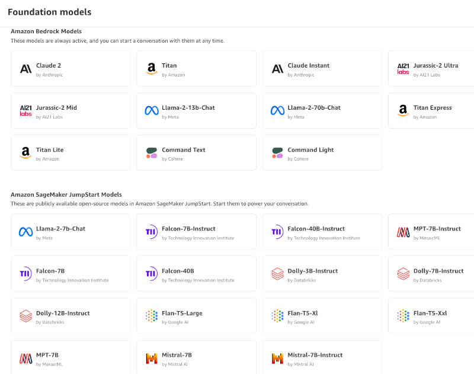
Task: Open the Mistral-7B model name
Action: coord(177,355)
